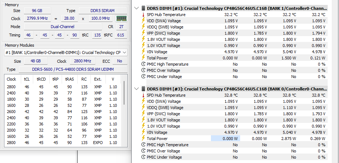The height and width of the screenshot is (163, 339).
Task: Click the memory Size field showing 96 GB
Action: [x=37, y=11]
